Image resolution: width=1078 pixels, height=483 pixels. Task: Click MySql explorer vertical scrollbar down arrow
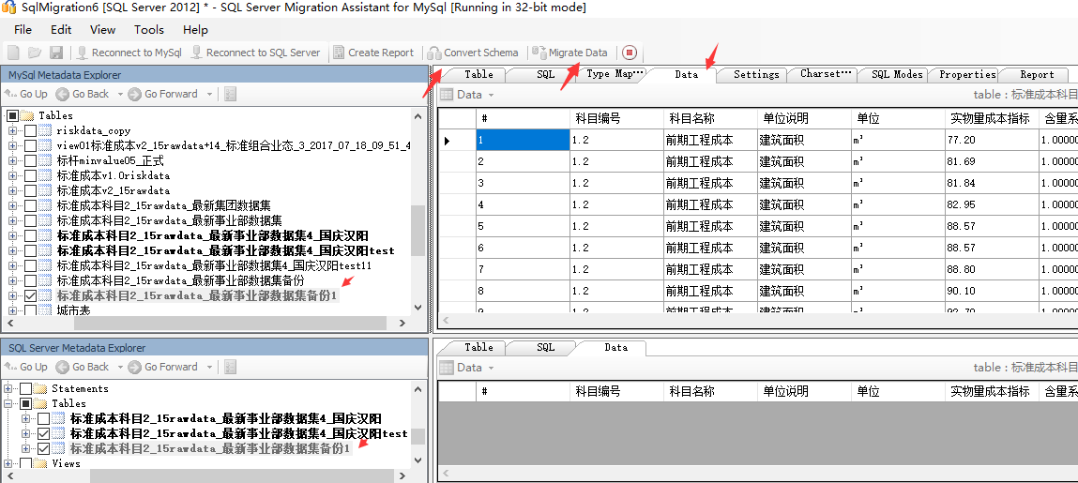pos(418,308)
